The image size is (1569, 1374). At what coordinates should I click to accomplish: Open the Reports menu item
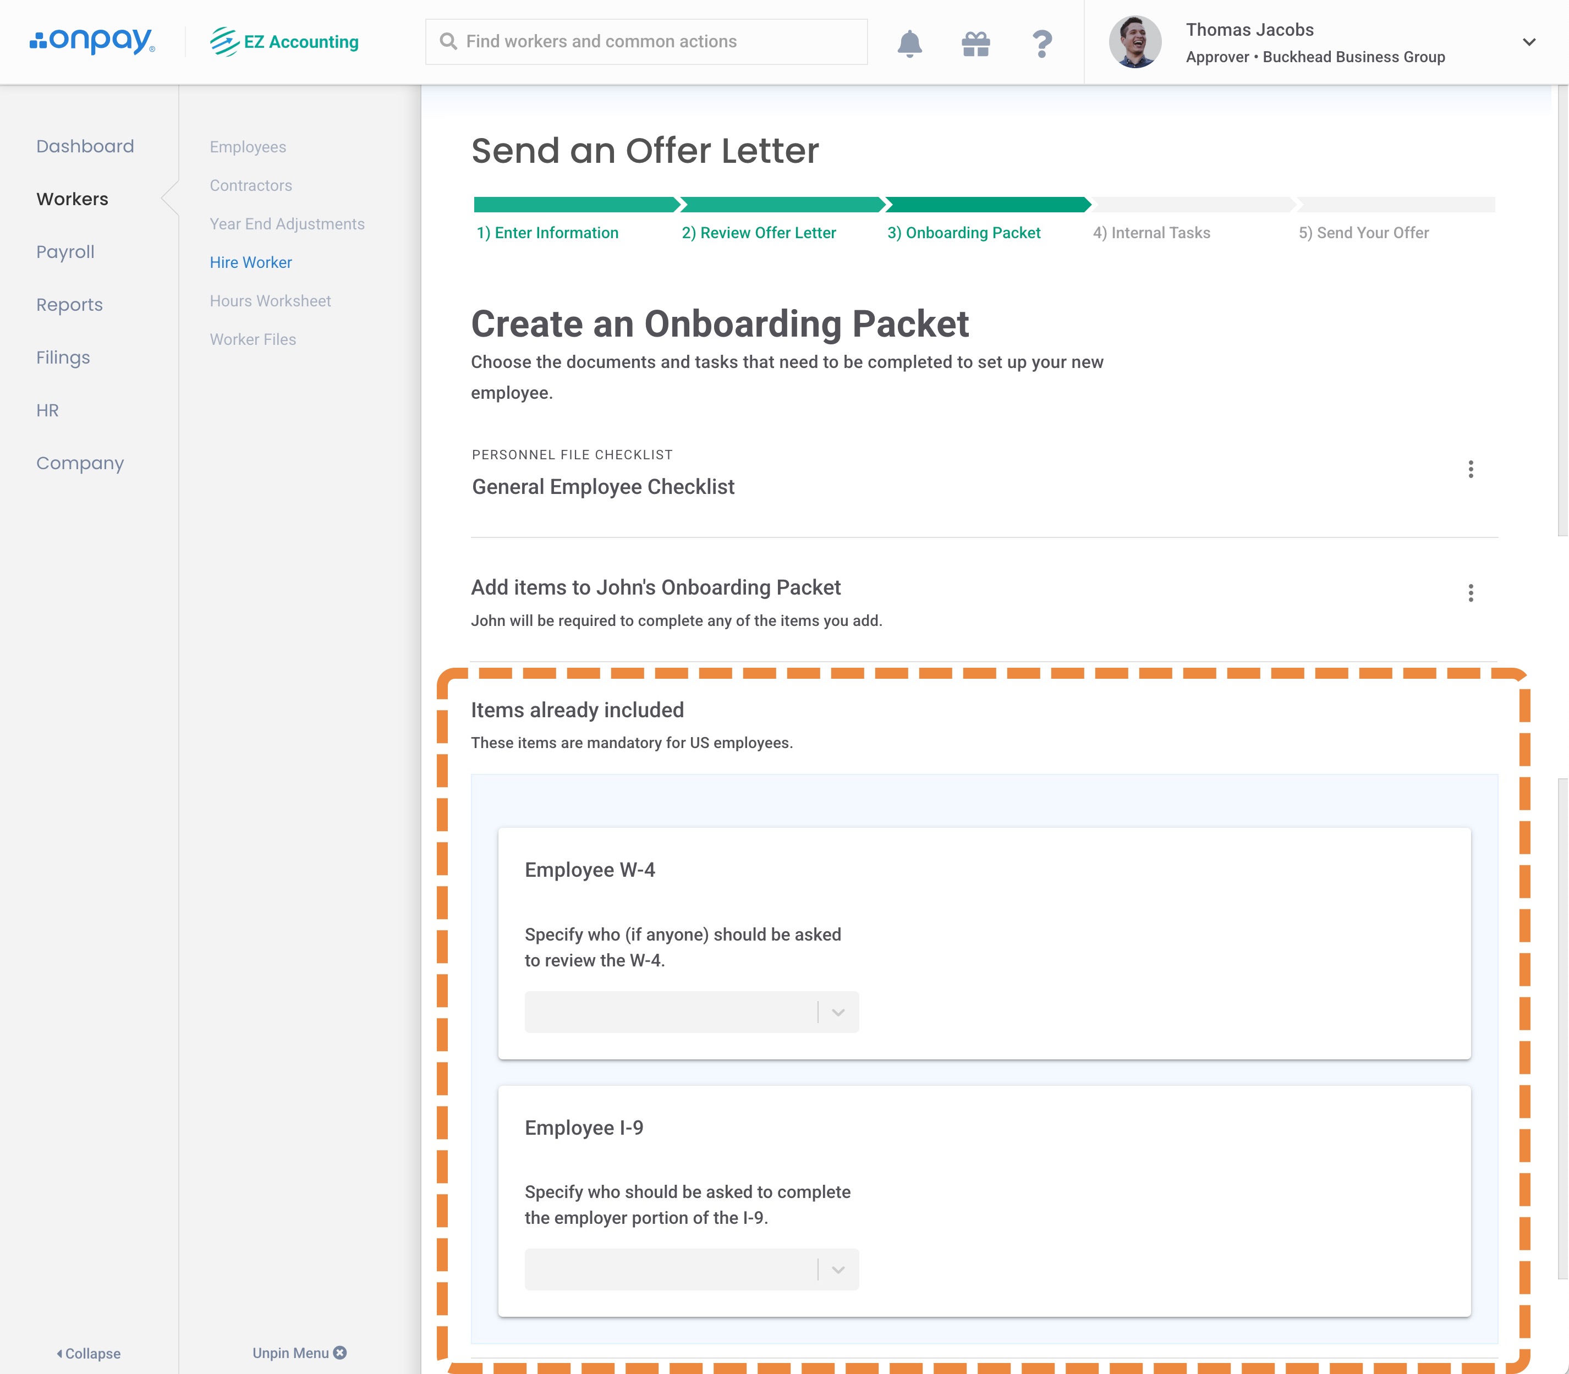69,305
